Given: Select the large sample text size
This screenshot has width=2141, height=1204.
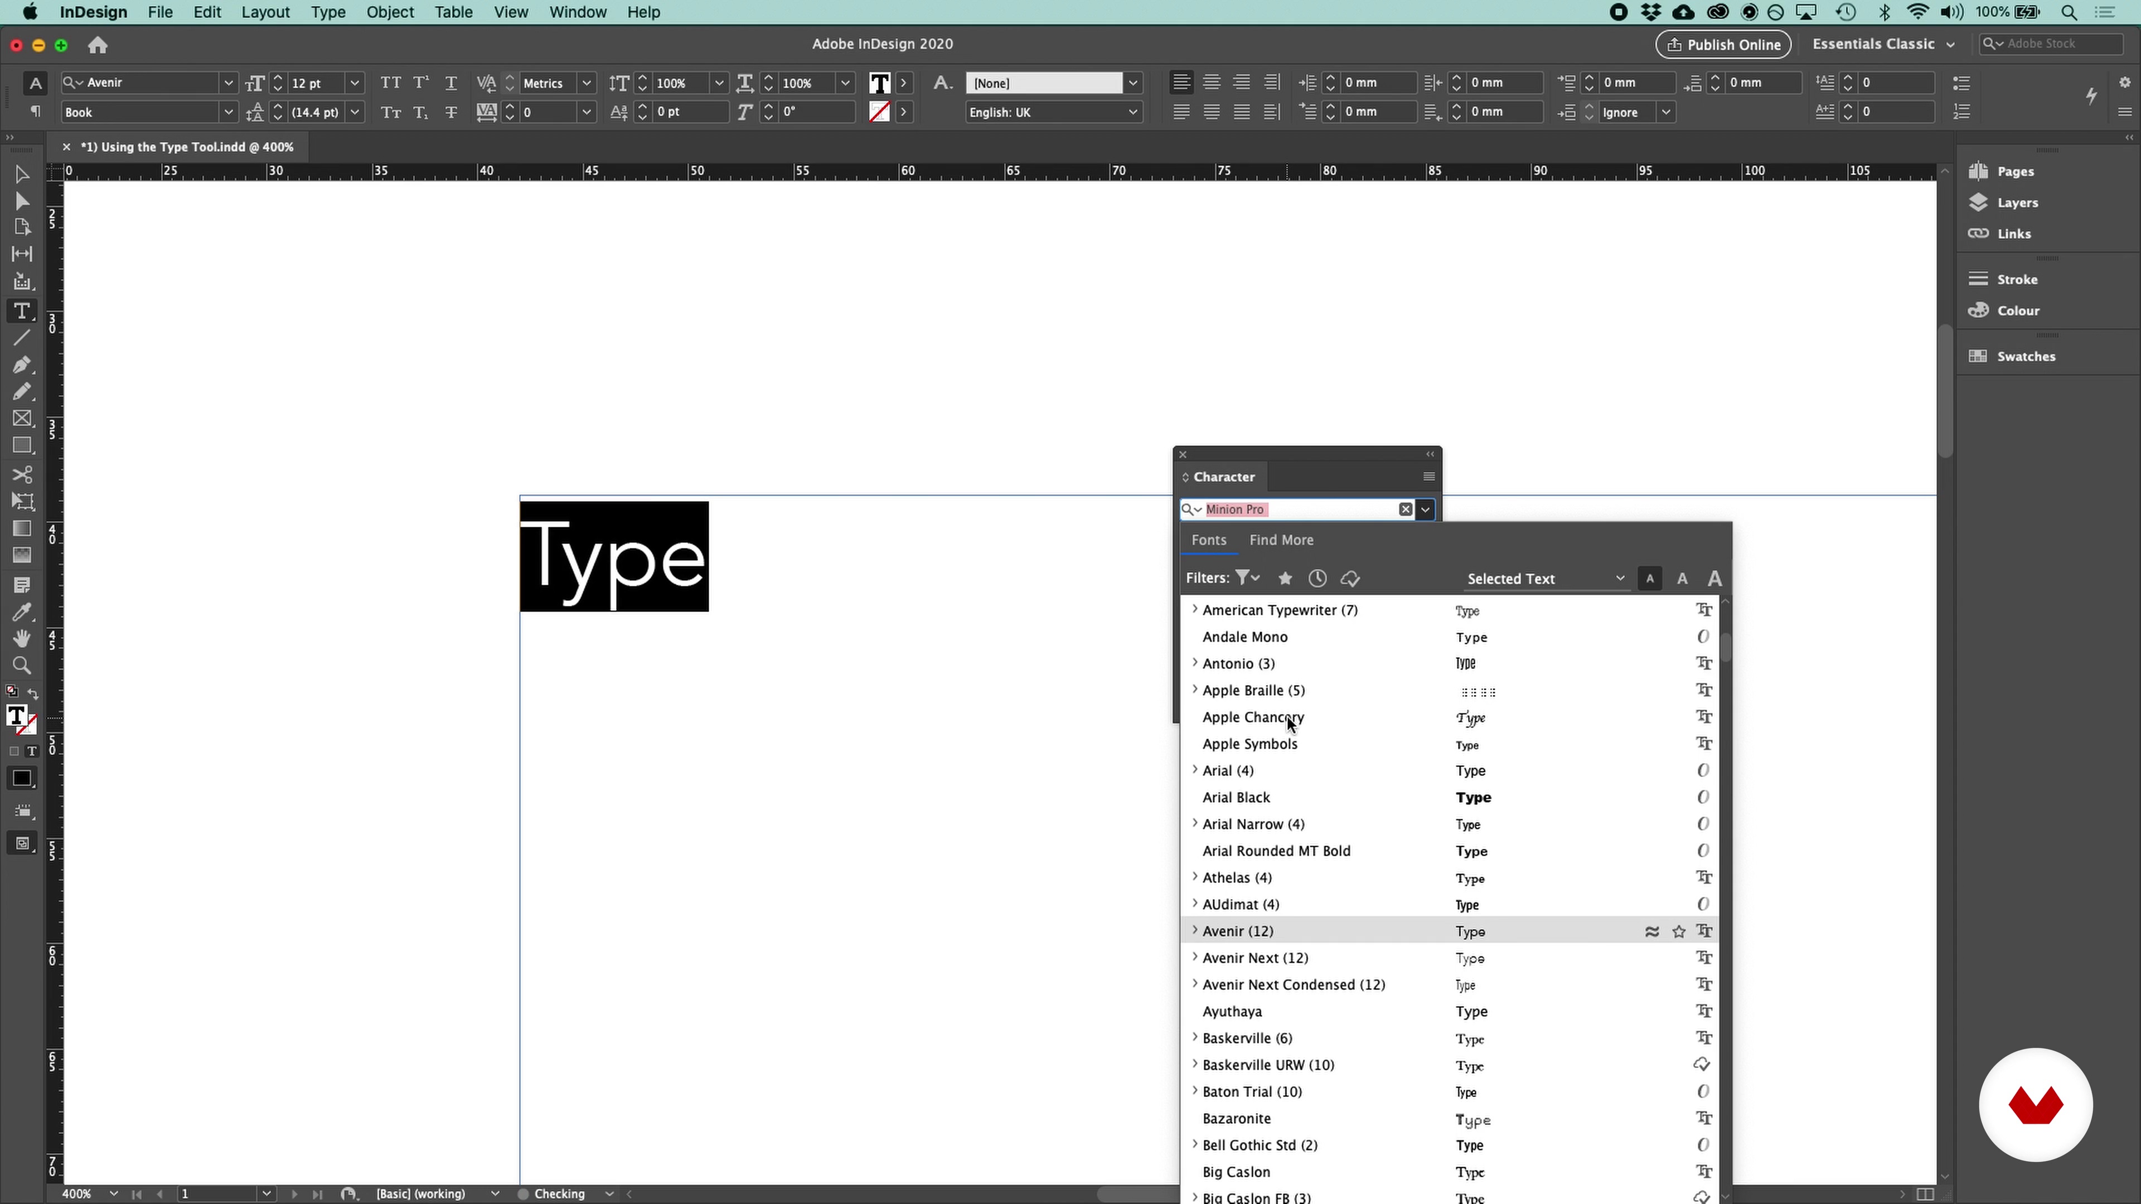Looking at the screenshot, I should (1714, 579).
